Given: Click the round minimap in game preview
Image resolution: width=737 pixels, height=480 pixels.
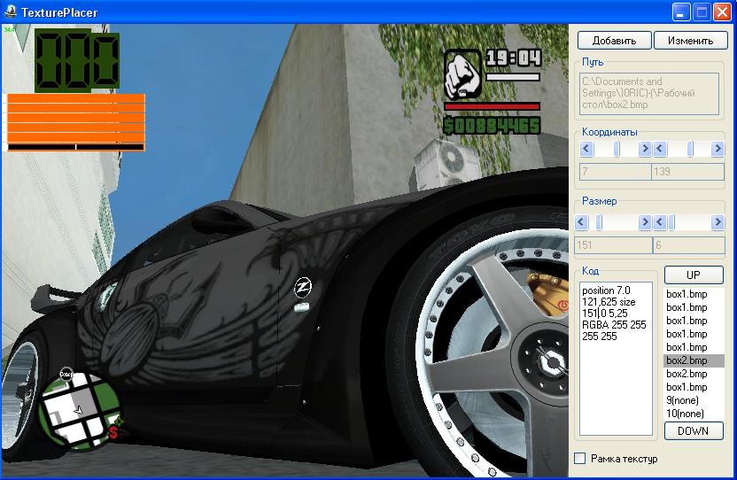Looking at the screenshot, I should tap(79, 409).
